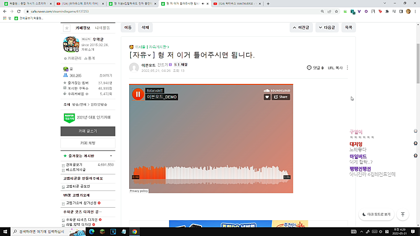Click the comment bubble icon

tap(309, 68)
